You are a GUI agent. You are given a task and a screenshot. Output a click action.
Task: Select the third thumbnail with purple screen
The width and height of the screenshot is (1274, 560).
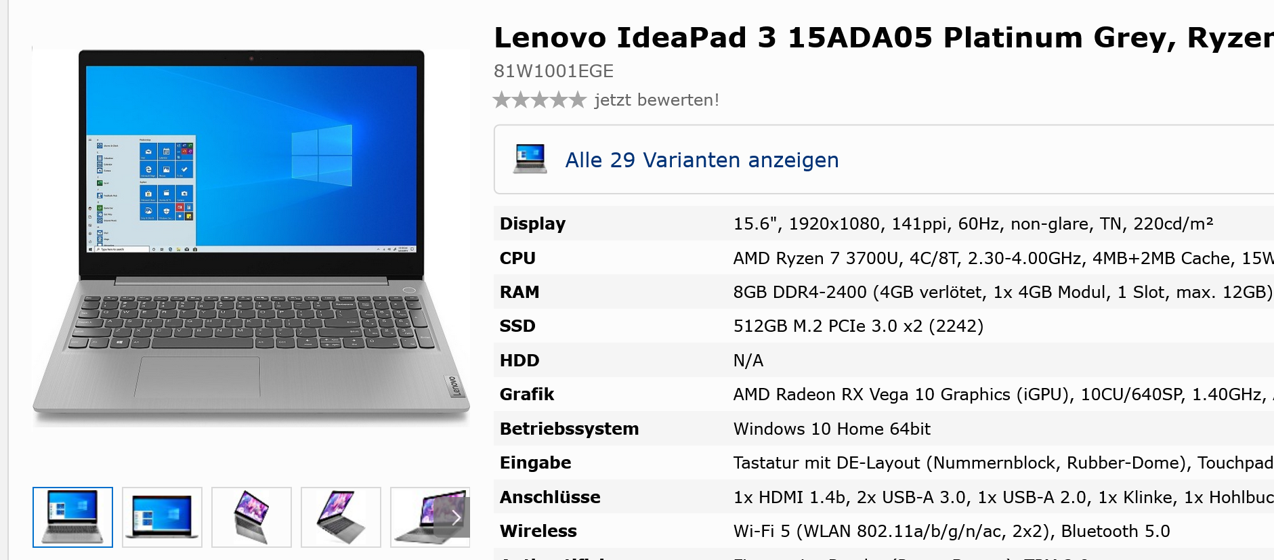(x=251, y=517)
